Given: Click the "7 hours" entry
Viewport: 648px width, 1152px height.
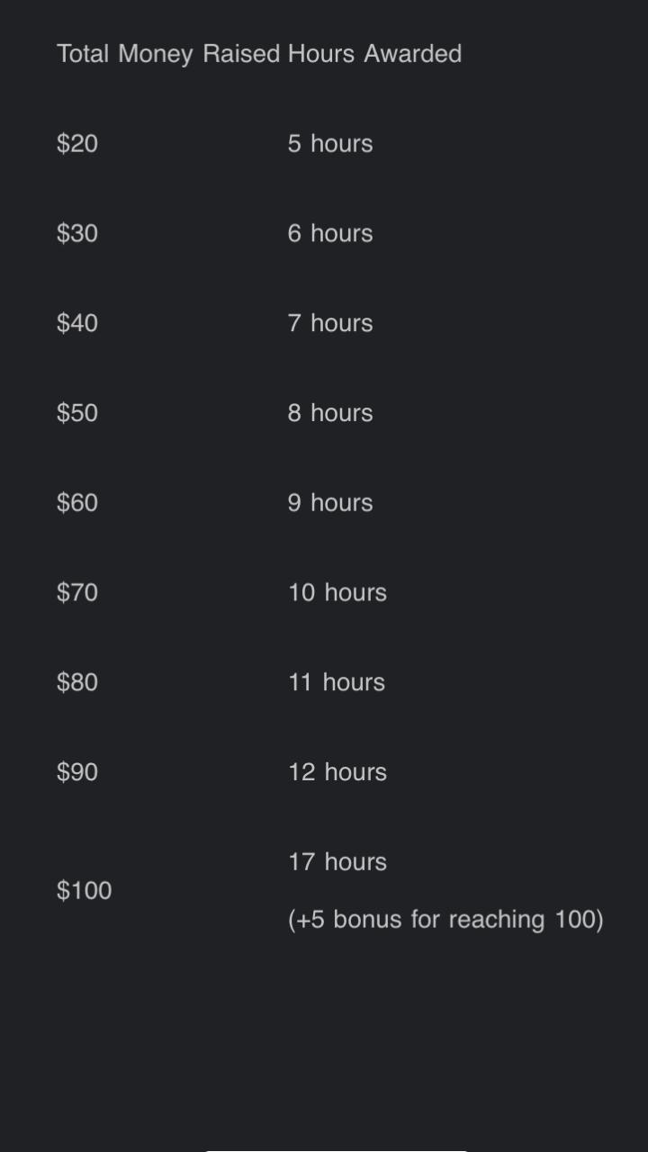Looking at the screenshot, I should click(x=330, y=323).
